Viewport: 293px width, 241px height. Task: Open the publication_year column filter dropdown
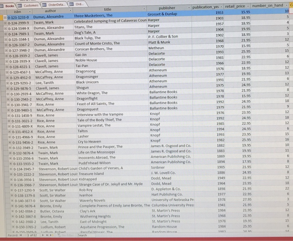[x=221, y=7]
